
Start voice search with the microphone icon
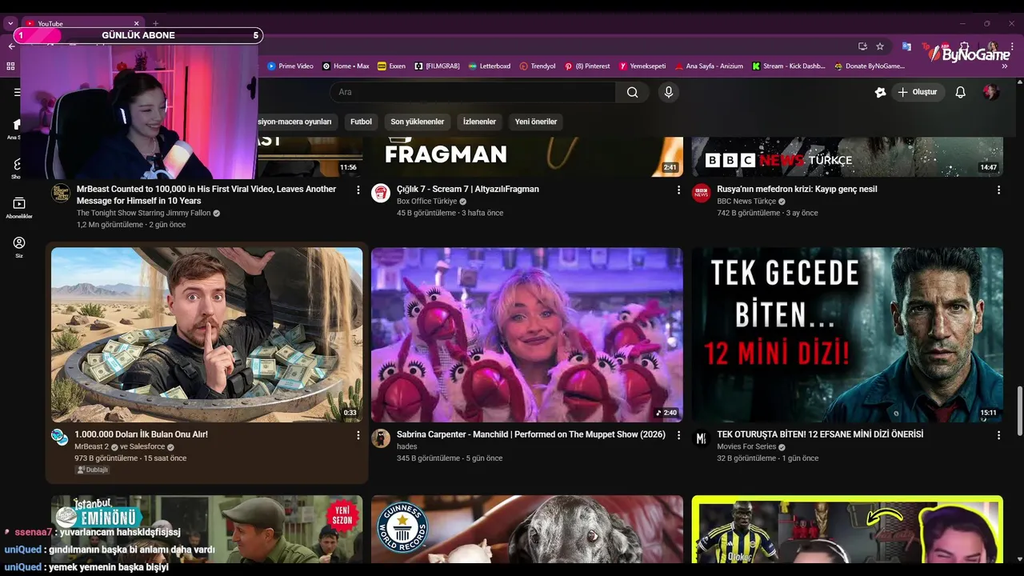tap(669, 92)
